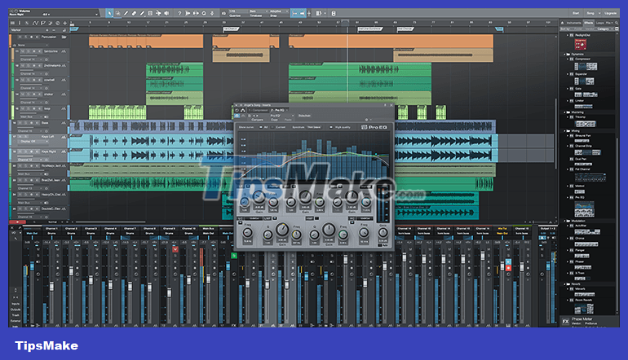This screenshot has width=628, height=360.
Task: Toggle Show curves All in Pro EQ
Action: [261, 127]
